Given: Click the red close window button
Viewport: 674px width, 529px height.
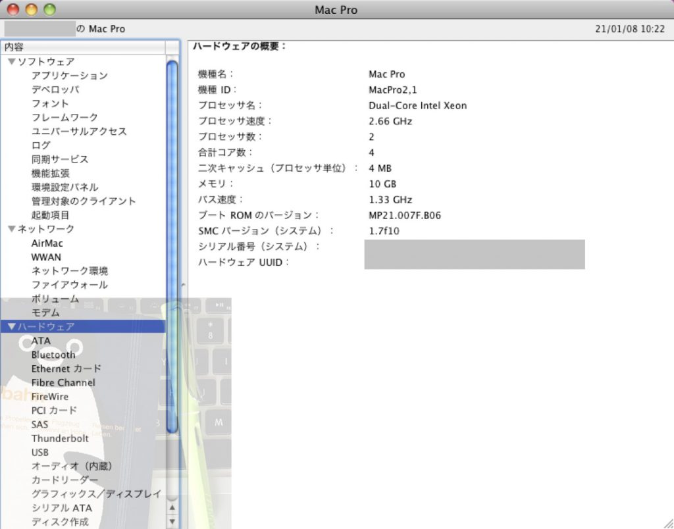Looking at the screenshot, I should coord(13,9).
